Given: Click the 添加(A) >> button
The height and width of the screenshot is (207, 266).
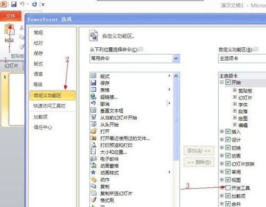Looking at the screenshot, I should coord(199,151).
